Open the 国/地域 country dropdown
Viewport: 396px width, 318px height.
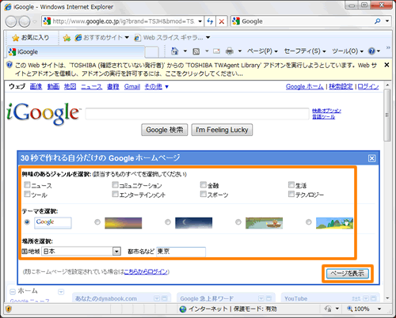[116, 252]
